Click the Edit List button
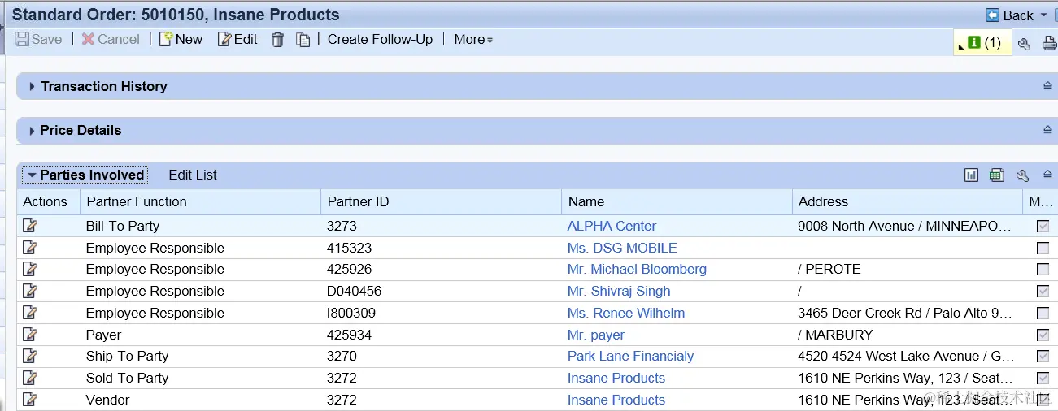The height and width of the screenshot is (411, 1058). tap(193, 175)
